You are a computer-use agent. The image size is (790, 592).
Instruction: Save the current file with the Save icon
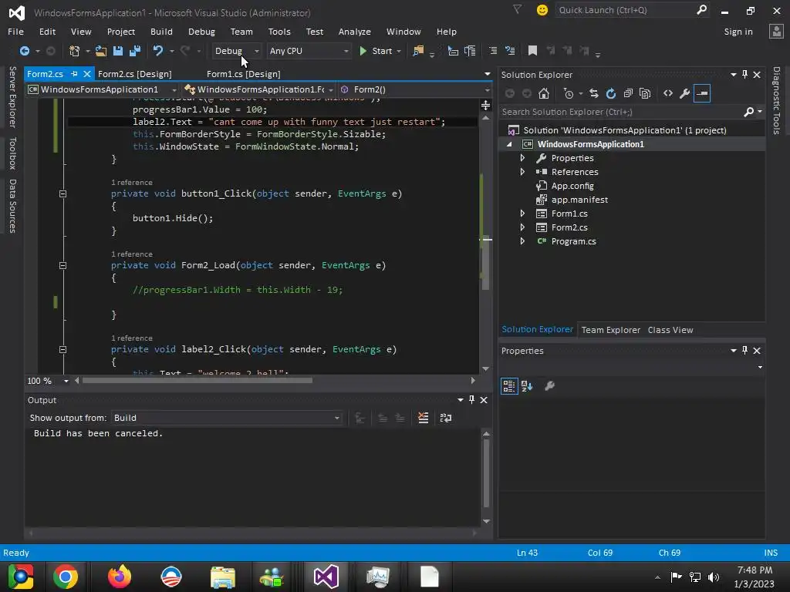click(x=118, y=51)
